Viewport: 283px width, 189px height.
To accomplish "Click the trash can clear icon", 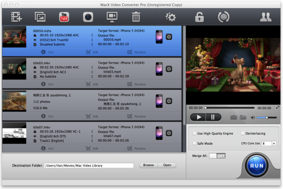I will 136,17.
